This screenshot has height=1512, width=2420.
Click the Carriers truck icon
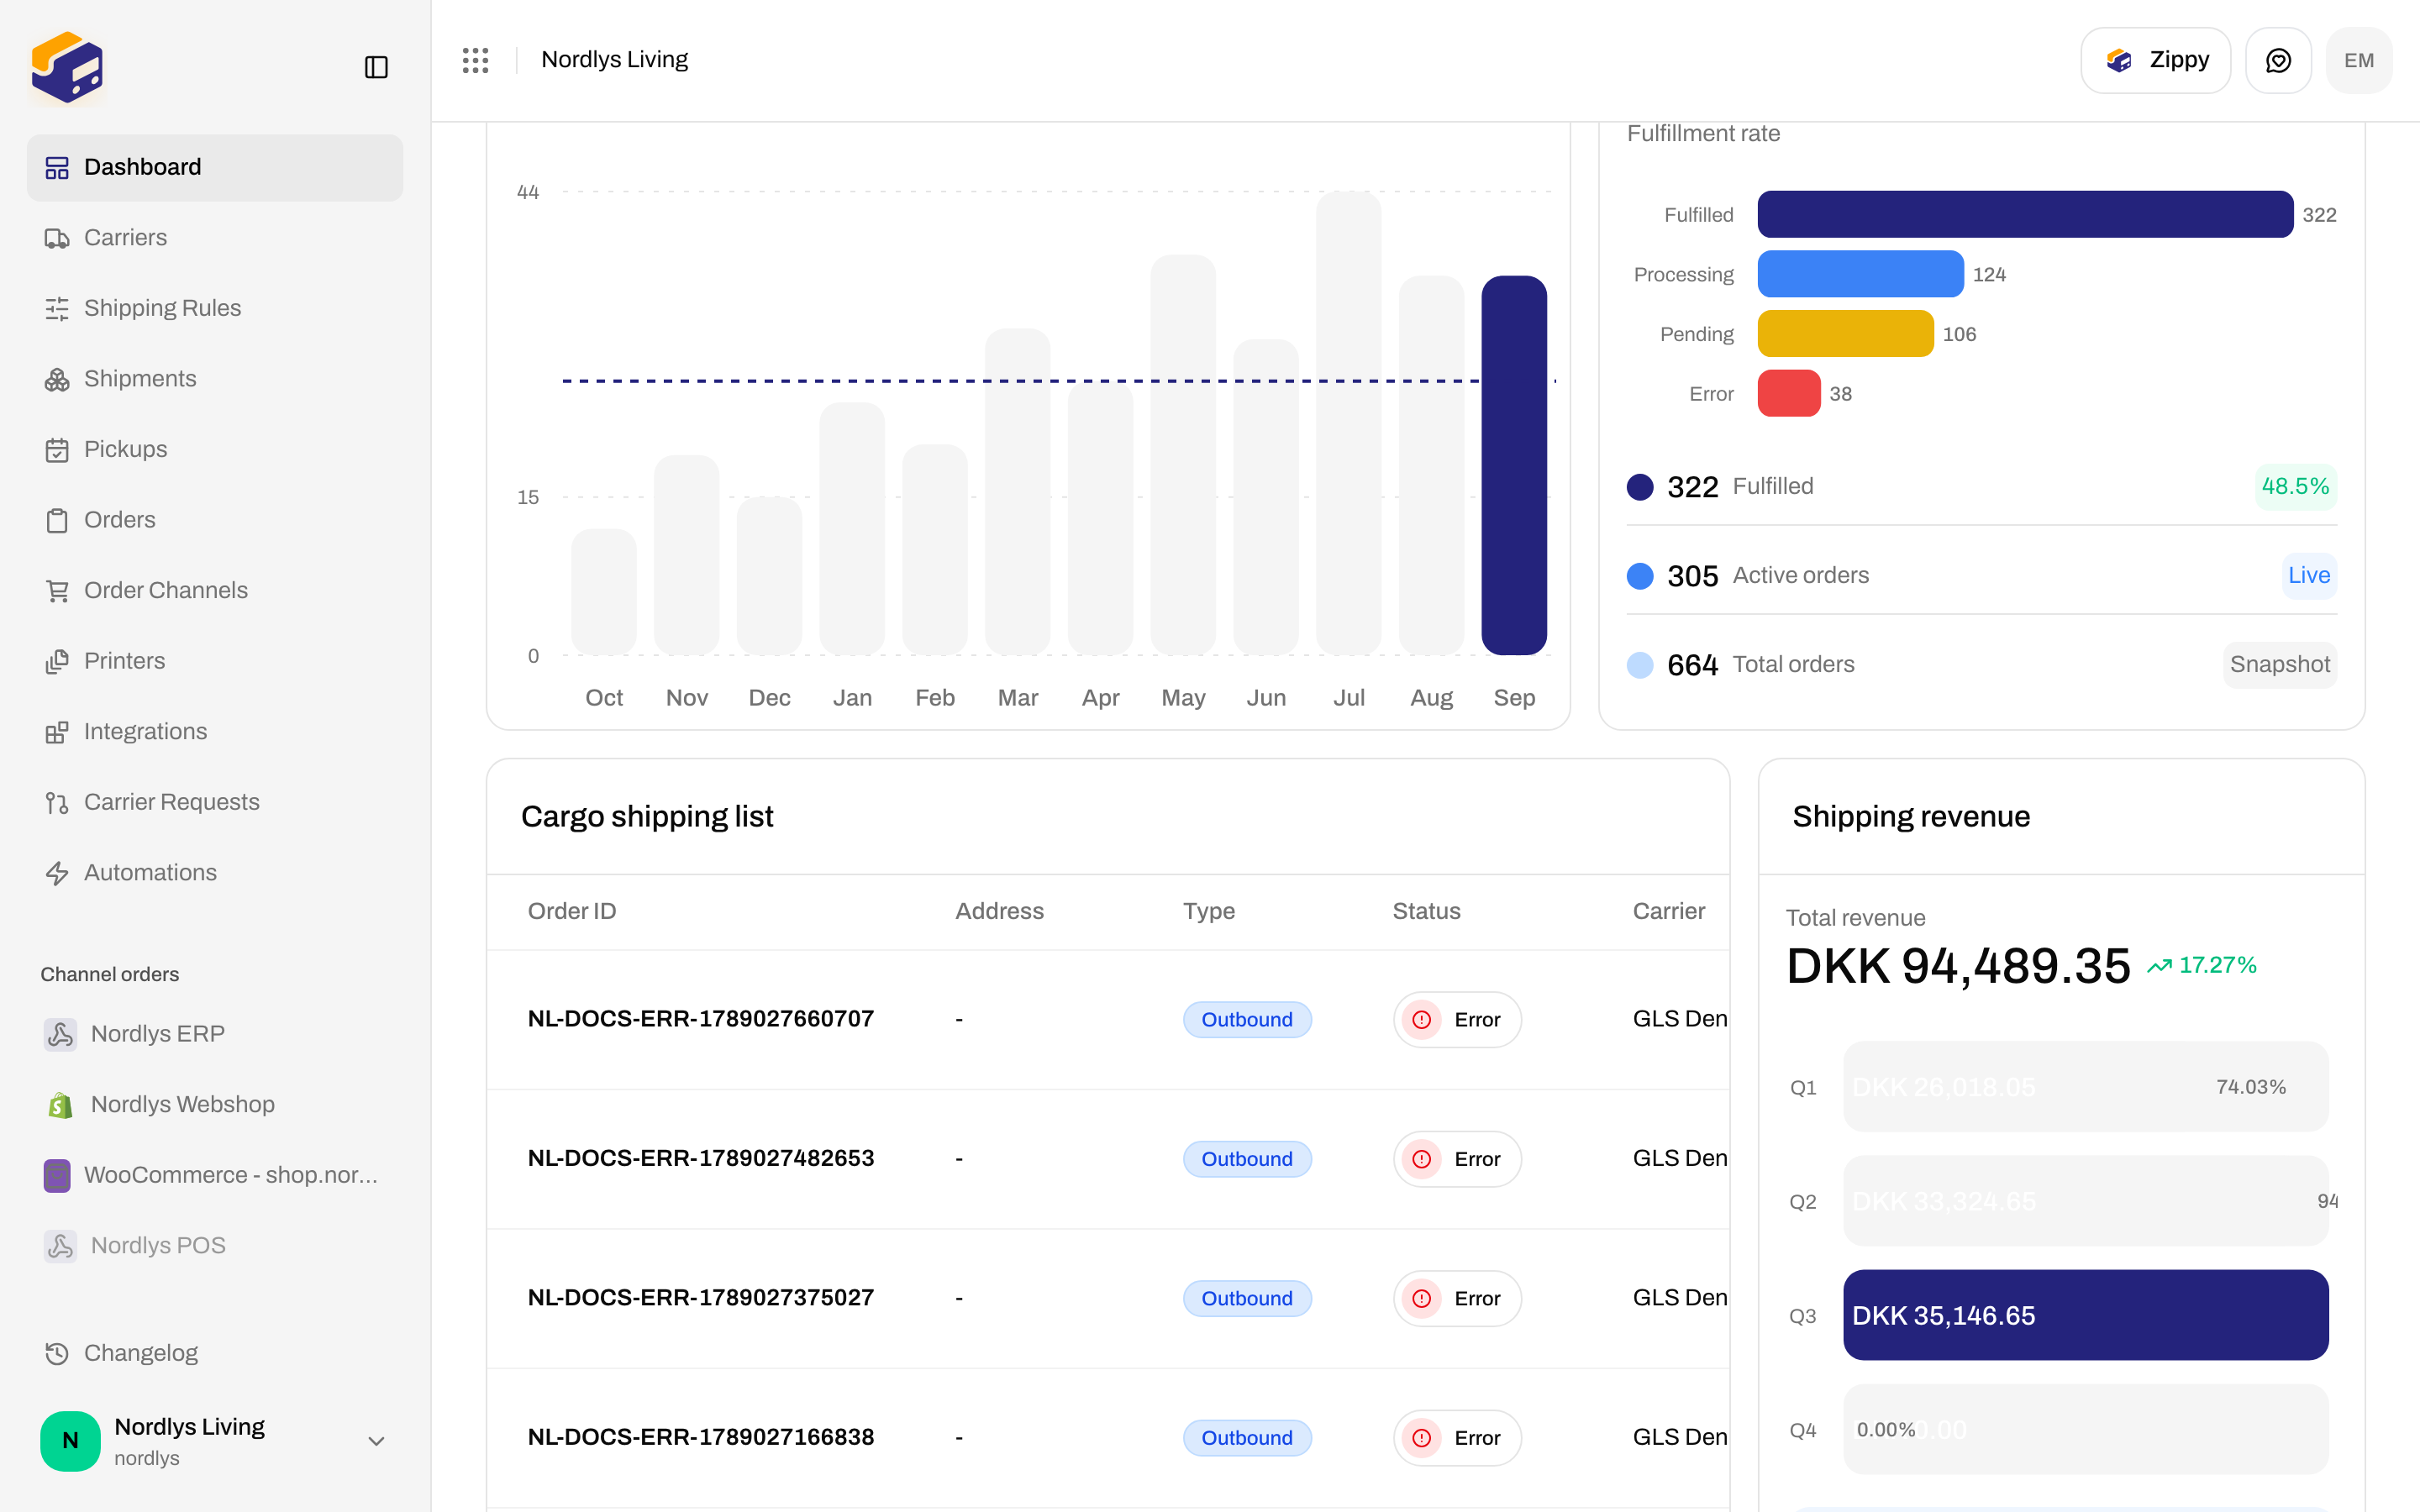pos(57,238)
